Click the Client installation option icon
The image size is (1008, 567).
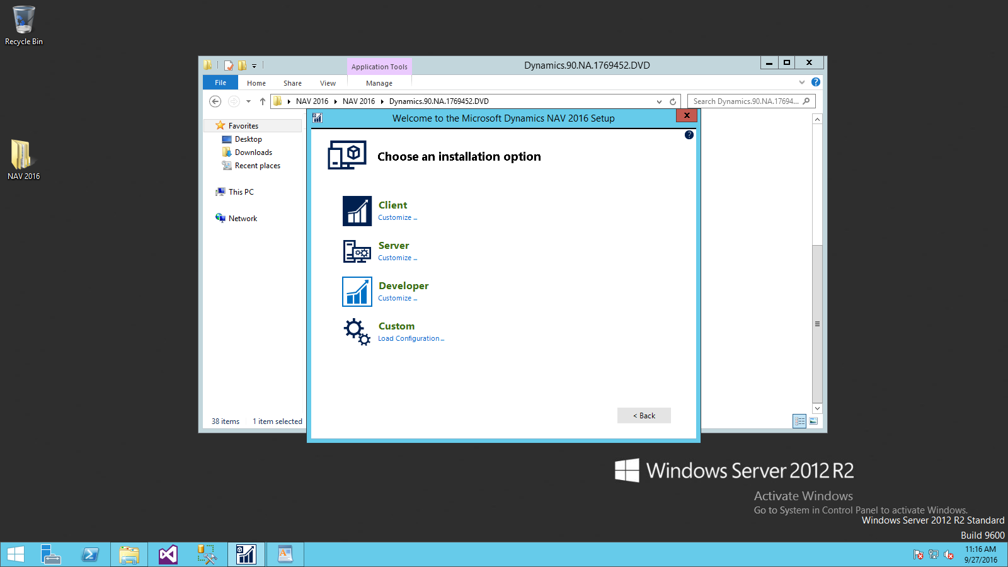[357, 211]
